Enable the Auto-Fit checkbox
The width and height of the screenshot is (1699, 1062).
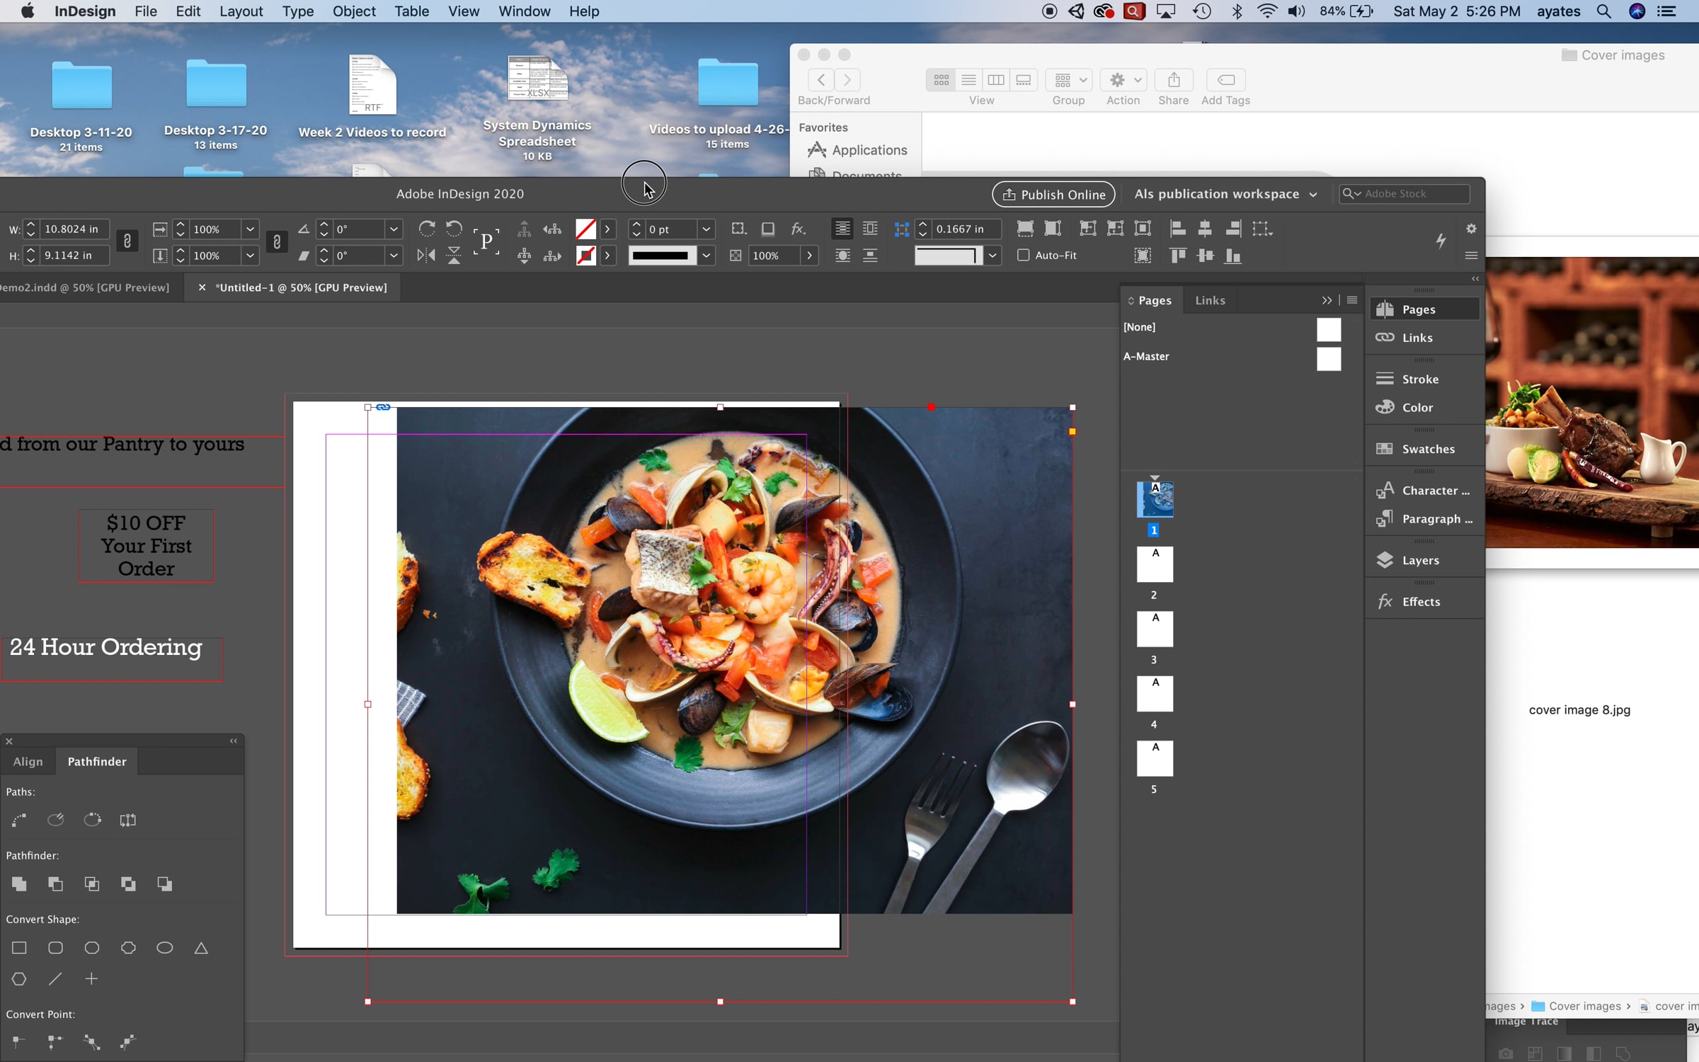pos(1023,255)
